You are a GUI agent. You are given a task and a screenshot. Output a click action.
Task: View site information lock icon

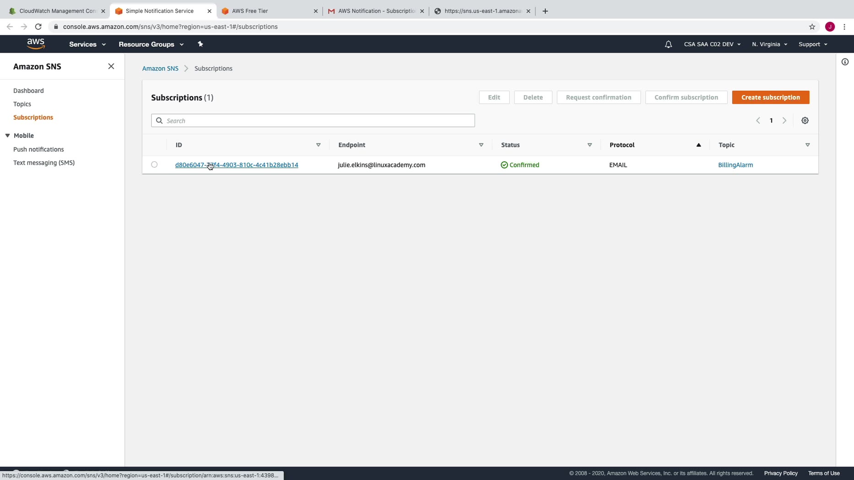click(x=56, y=27)
